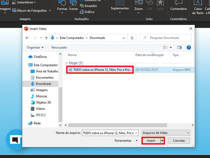Toggle the preview pane button
The height and width of the screenshot is (158, 210).
click(179, 48)
